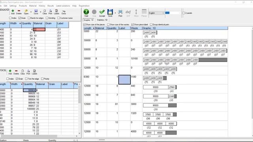Add a stock row in Stock toolbar
253x142 pixels.
point(10,72)
